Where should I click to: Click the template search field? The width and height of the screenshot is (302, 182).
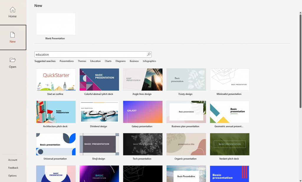[x=93, y=54]
